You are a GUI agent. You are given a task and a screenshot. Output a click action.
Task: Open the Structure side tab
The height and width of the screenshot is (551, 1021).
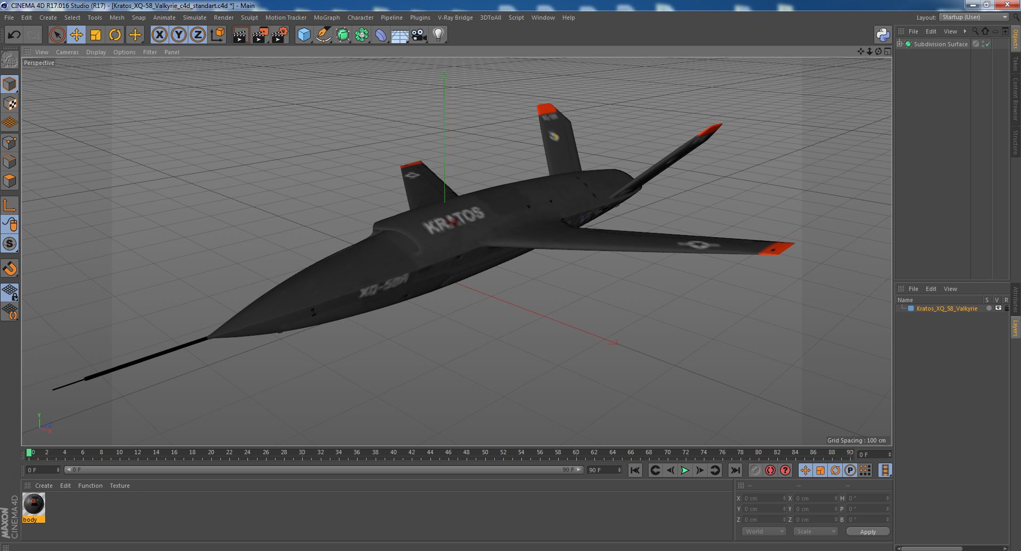point(1015,142)
